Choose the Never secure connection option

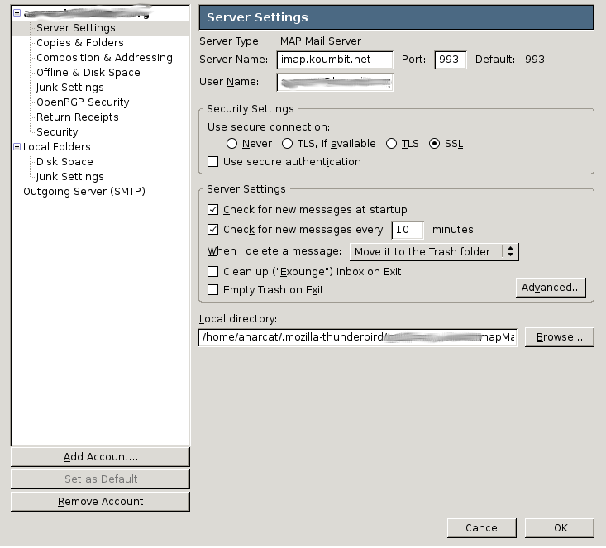pyautogui.click(x=232, y=144)
